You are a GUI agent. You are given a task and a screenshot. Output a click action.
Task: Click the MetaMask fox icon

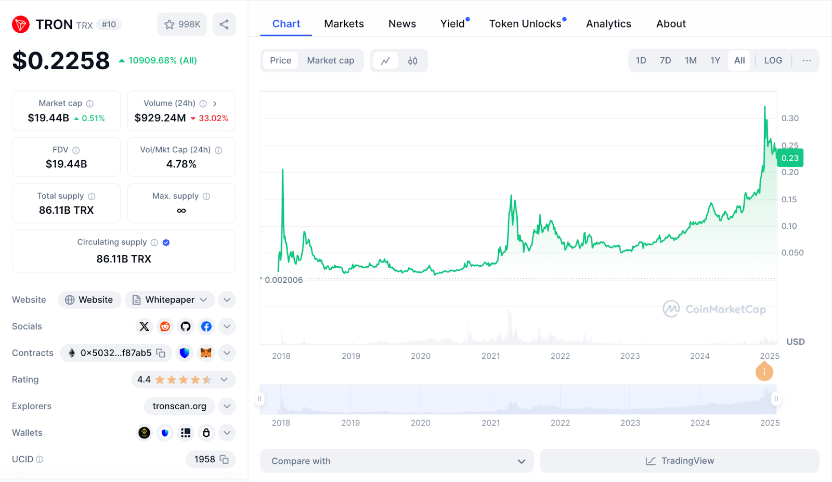tap(206, 353)
